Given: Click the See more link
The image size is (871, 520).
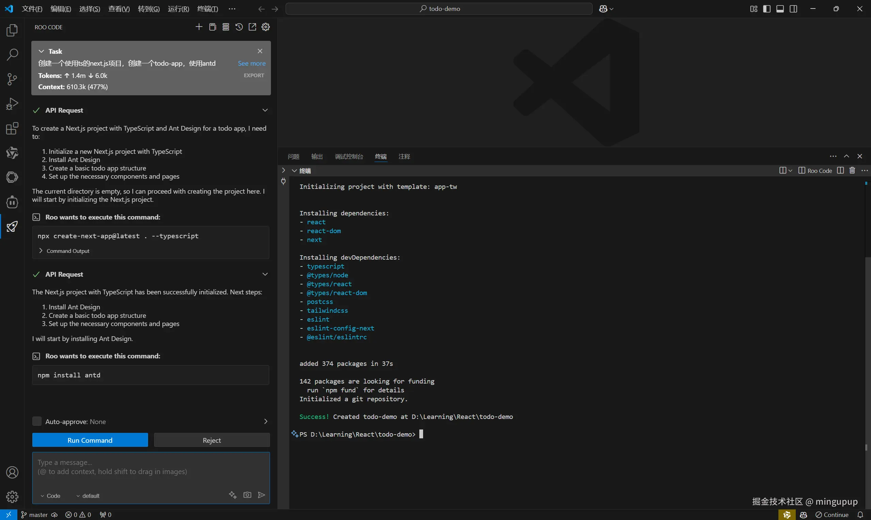Looking at the screenshot, I should click(252, 63).
